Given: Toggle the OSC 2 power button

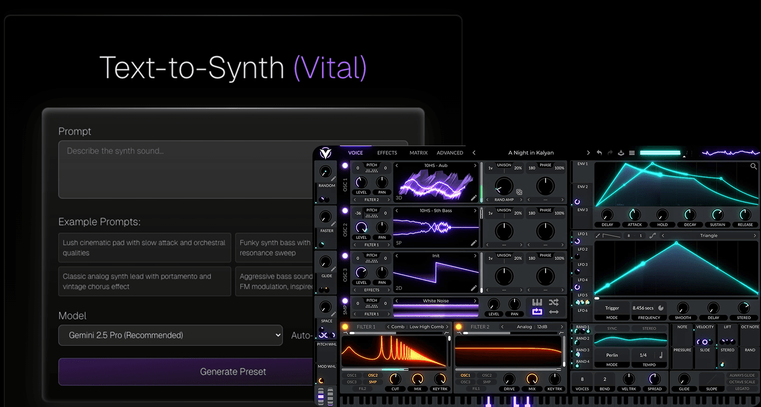Looking at the screenshot, I should pos(345,210).
